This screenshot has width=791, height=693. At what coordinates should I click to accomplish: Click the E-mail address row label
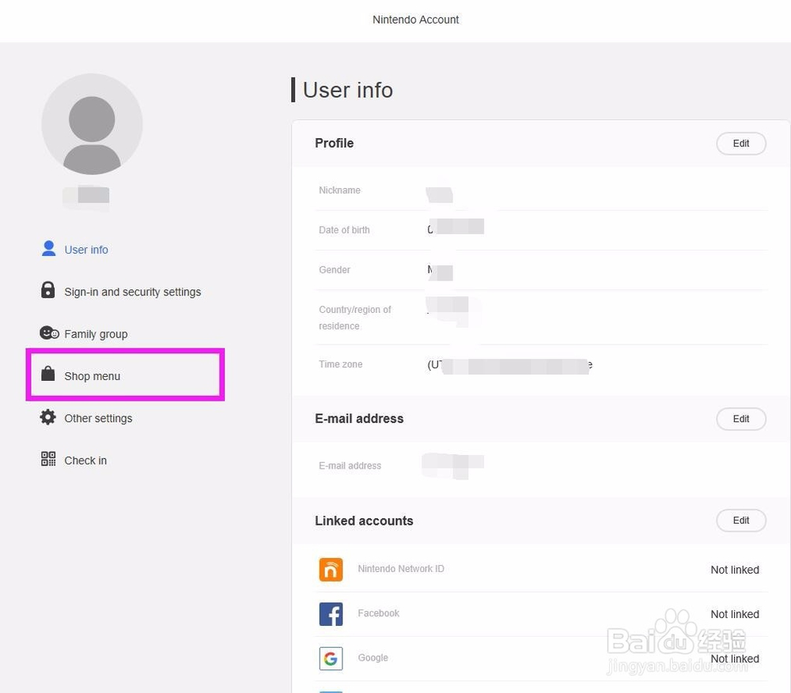pyautogui.click(x=350, y=465)
